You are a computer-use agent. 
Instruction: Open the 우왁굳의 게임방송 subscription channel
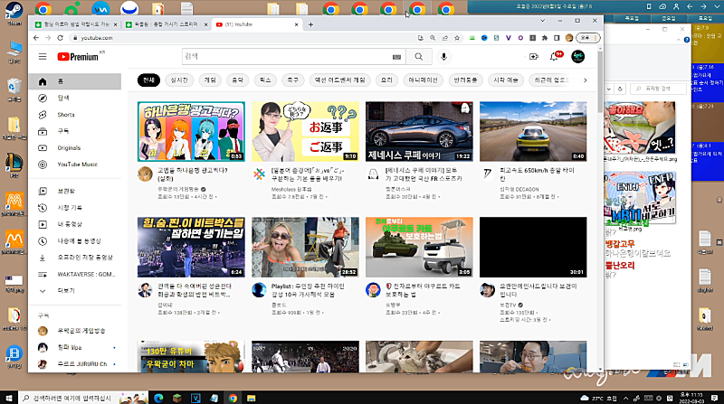click(x=81, y=331)
